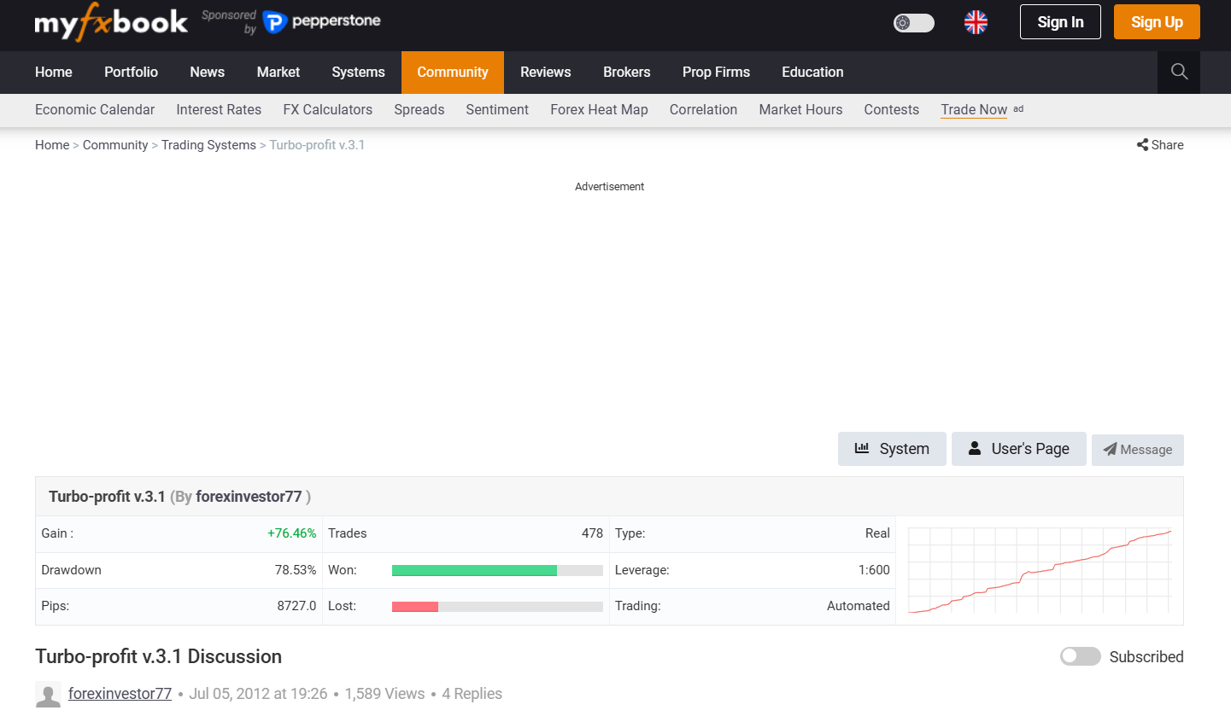This screenshot has width=1231, height=722.
Task: Click the Sign Up button
Action: pyautogui.click(x=1157, y=22)
